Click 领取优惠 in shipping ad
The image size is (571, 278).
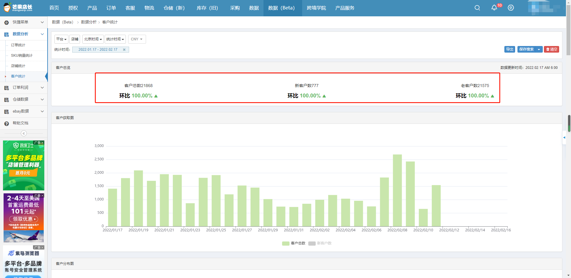tap(24, 219)
